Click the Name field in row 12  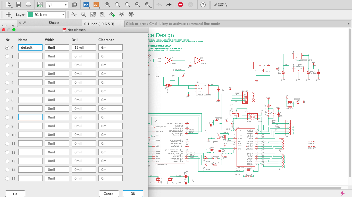tap(30, 152)
